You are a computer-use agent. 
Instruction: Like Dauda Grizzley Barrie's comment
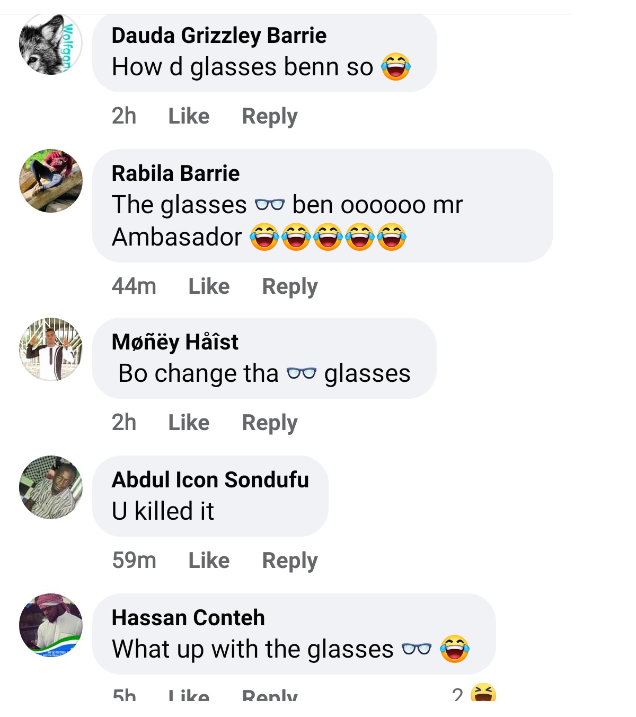pos(189,116)
